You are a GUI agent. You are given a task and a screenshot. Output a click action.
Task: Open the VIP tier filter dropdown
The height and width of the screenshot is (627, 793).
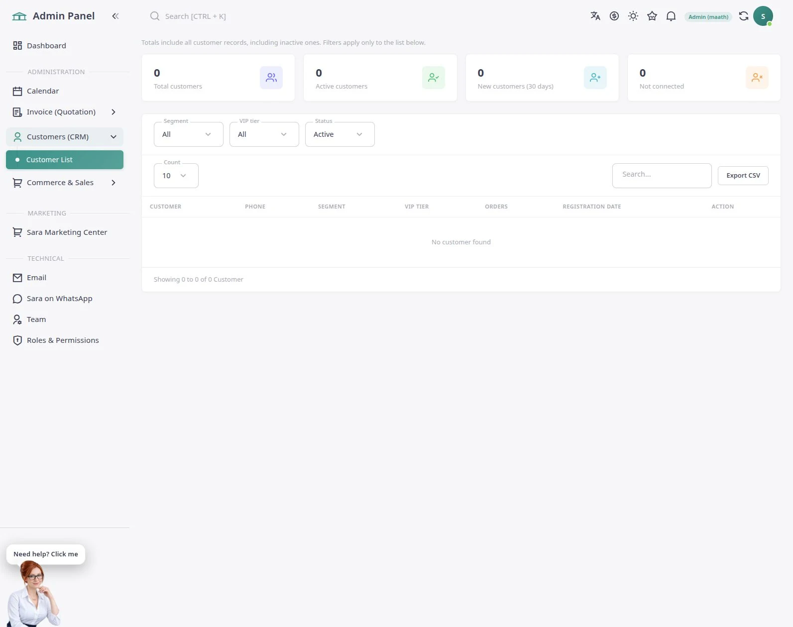pyautogui.click(x=264, y=134)
